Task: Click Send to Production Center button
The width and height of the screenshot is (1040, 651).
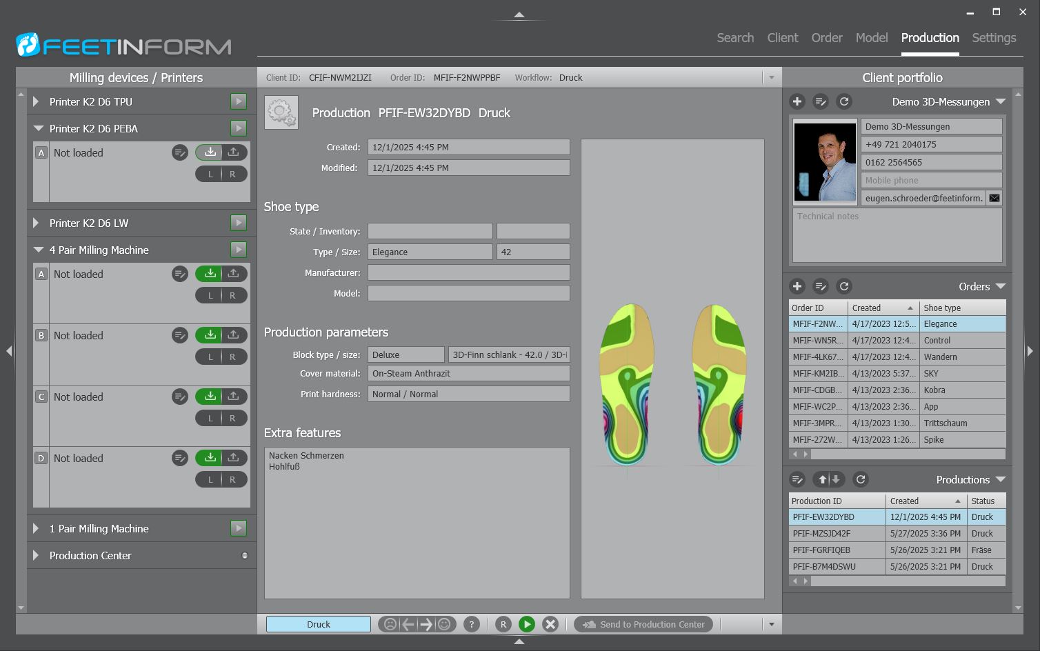Action: coord(644,624)
